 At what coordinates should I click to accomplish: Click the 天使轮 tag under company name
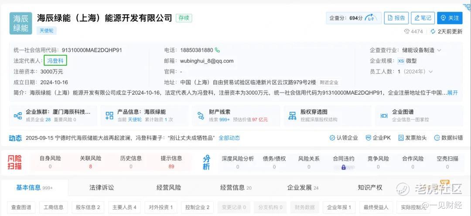click(x=47, y=30)
